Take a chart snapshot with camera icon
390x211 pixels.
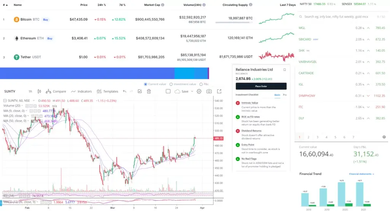coord(209,91)
